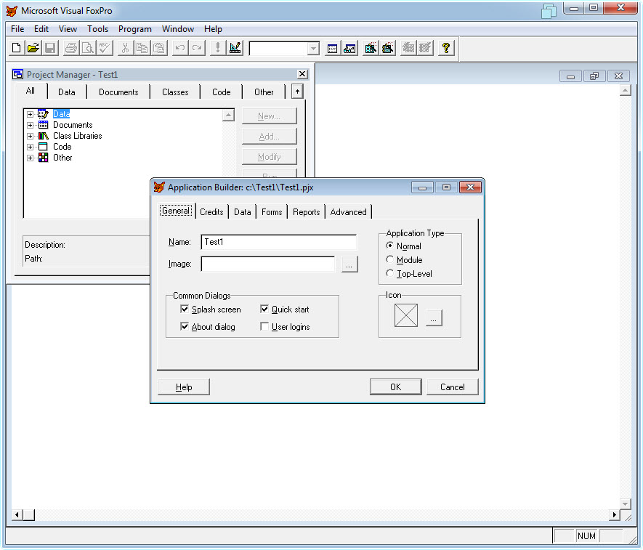Click the AutoReport Wizard toolbar icon

point(425,48)
